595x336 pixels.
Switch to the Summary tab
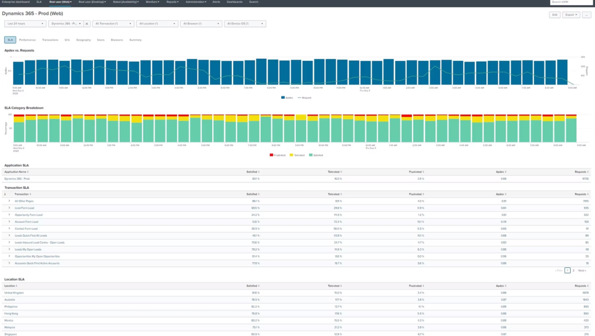[x=135, y=40]
